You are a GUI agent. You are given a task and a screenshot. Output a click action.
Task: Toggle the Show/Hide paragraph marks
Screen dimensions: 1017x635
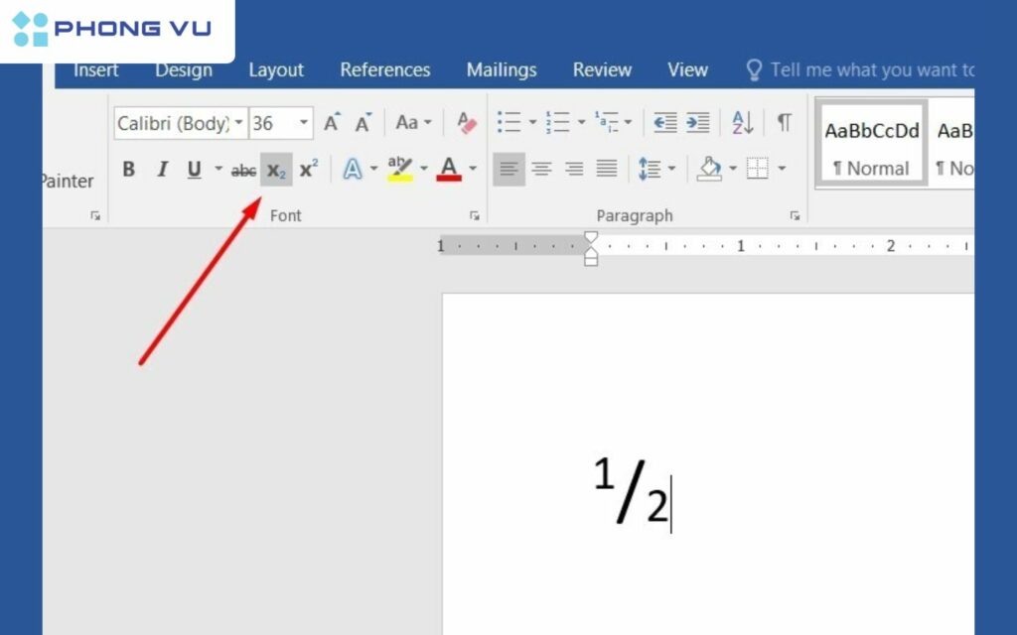pos(784,122)
